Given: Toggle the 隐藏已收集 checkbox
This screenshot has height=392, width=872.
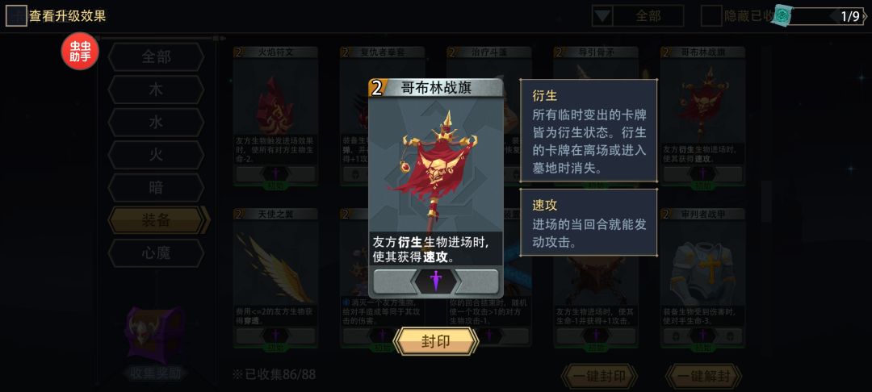Looking at the screenshot, I should (711, 15).
